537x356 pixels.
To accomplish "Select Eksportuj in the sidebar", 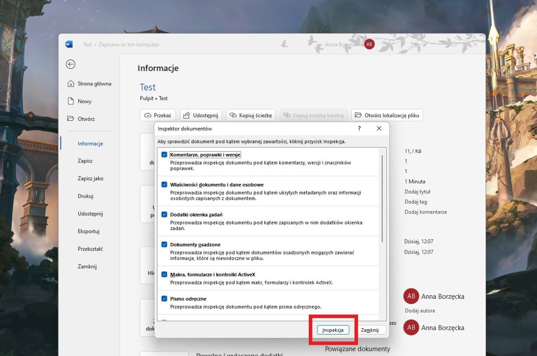I will click(x=88, y=231).
